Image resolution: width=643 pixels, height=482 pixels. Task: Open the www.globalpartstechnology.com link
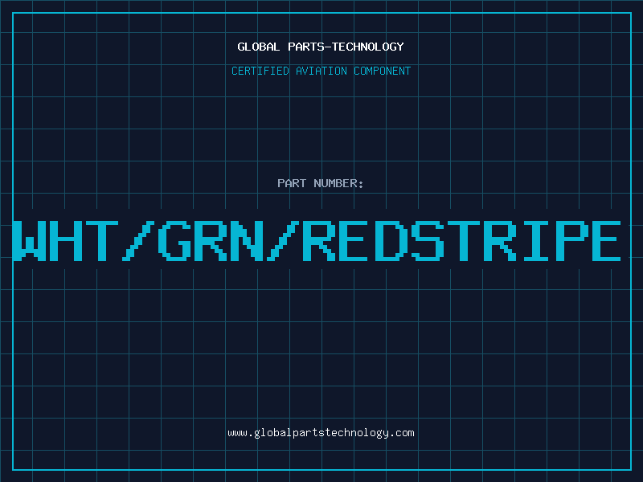pos(321,433)
